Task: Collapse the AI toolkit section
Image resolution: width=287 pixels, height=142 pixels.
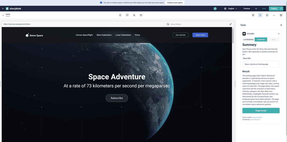Action: click(278, 34)
